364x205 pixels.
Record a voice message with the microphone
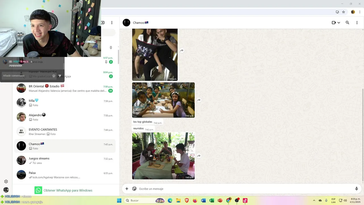(357, 188)
